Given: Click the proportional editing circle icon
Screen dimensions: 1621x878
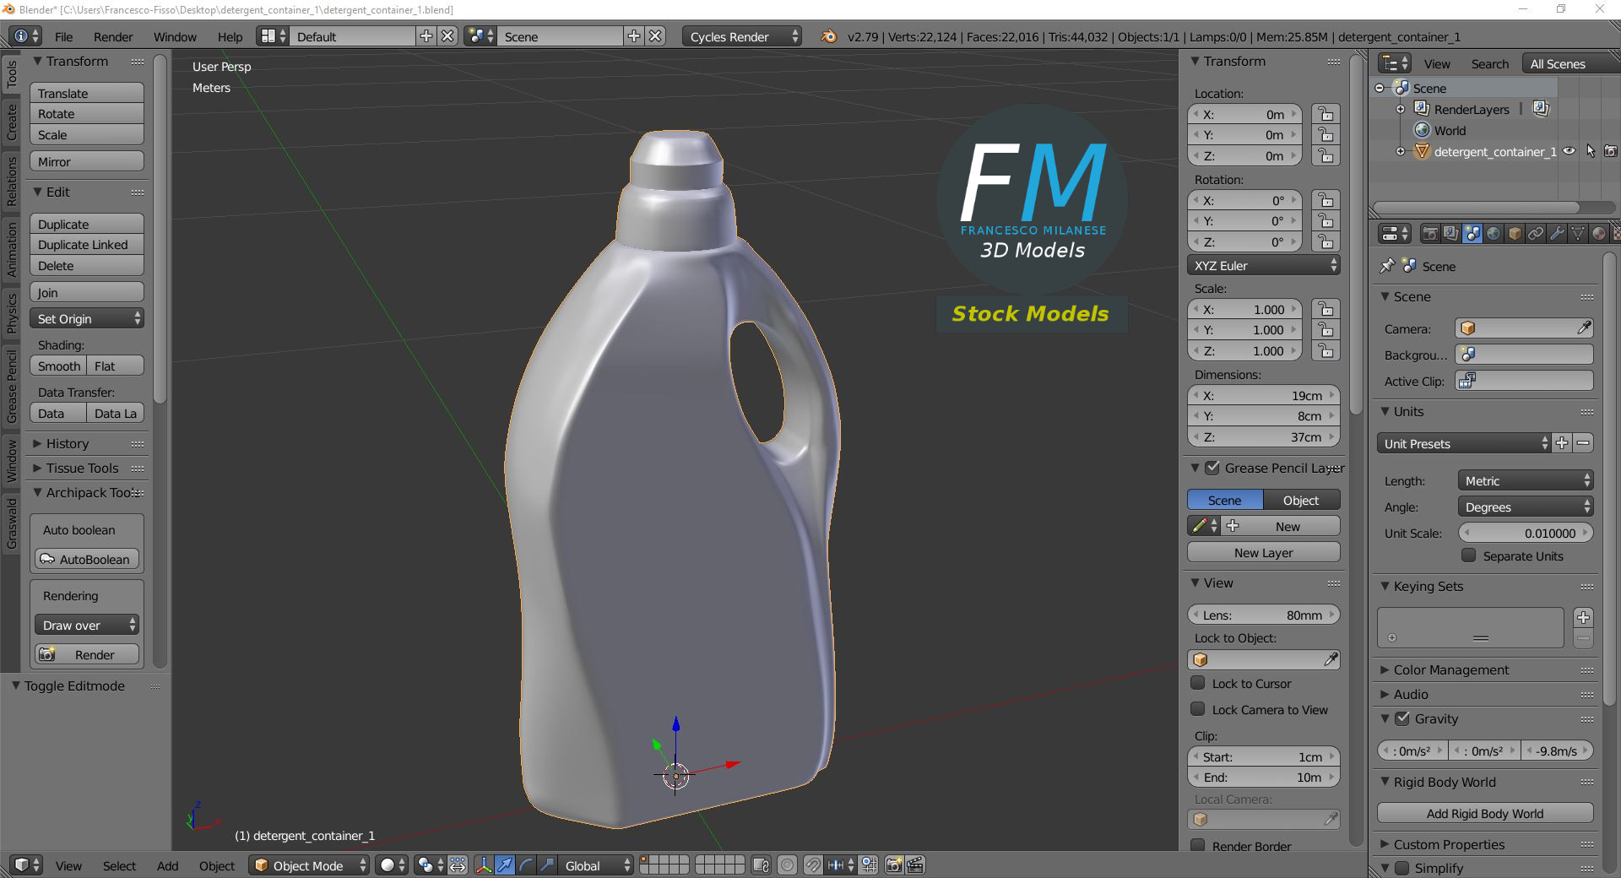Looking at the screenshot, I should pyautogui.click(x=787, y=865).
